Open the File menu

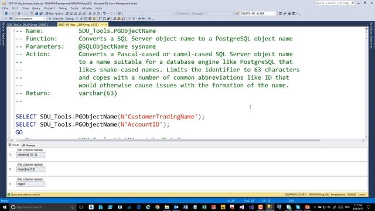(x=5, y=8)
